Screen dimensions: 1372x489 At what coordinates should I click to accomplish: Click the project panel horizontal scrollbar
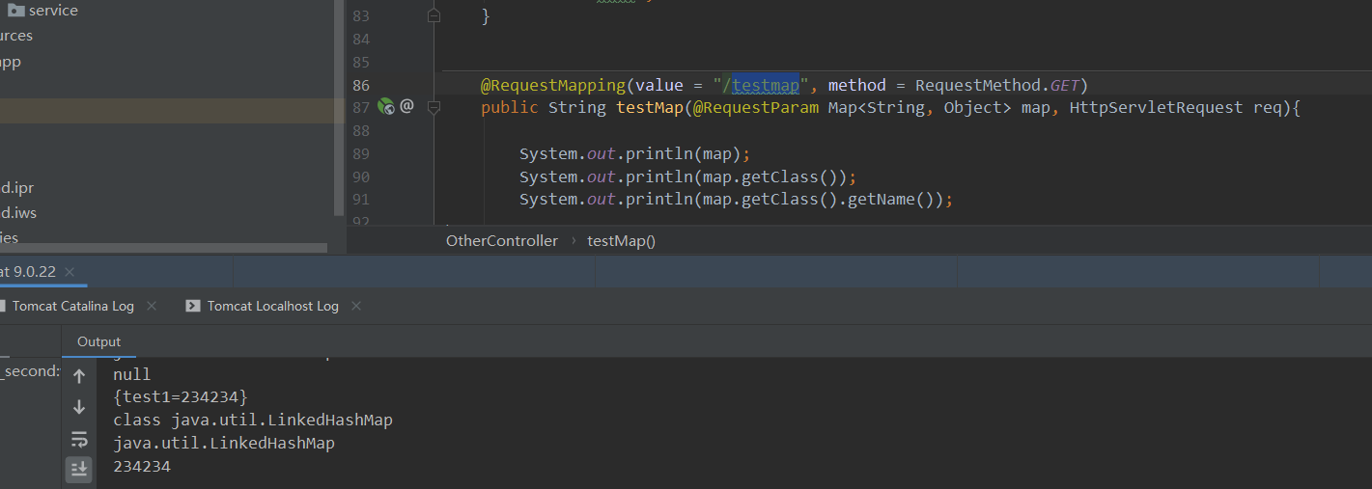pos(164,248)
